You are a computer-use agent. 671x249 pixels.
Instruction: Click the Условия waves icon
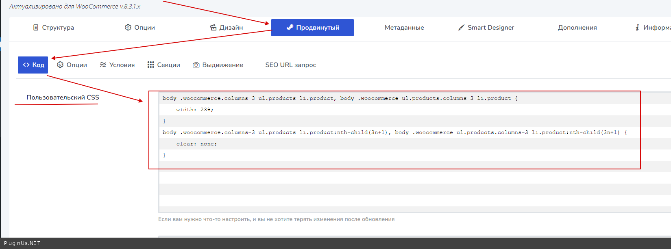coord(103,65)
